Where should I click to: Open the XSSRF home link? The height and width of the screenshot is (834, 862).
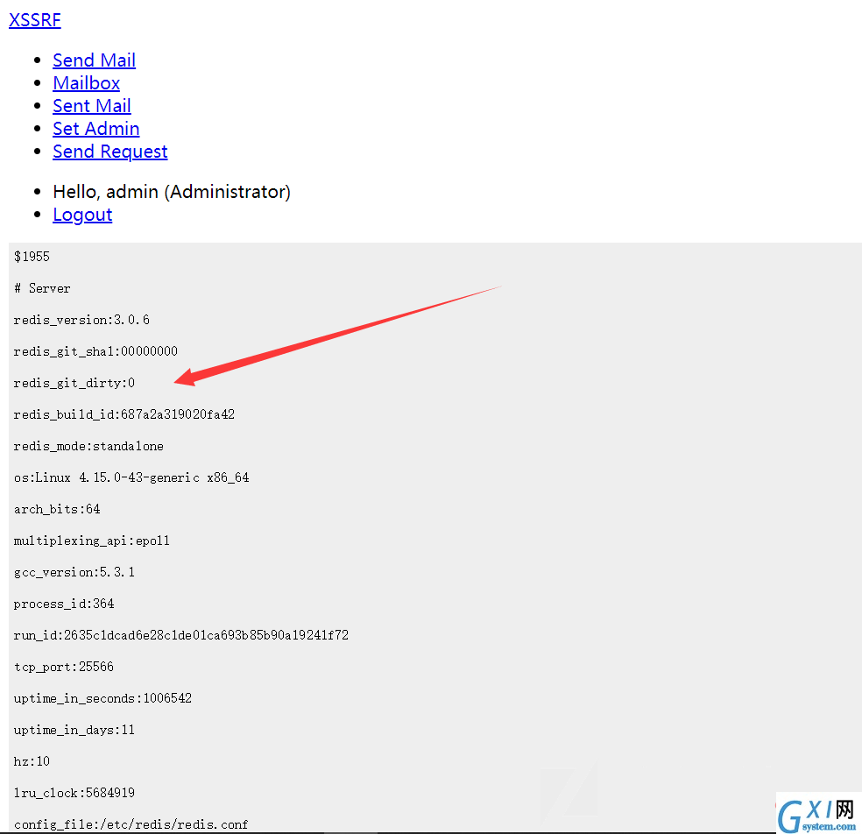(35, 20)
